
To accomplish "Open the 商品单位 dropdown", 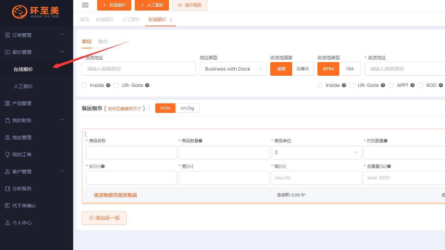I will (316, 152).
